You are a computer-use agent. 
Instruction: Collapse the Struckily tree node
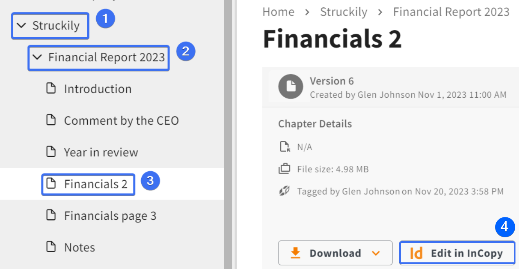[22, 26]
